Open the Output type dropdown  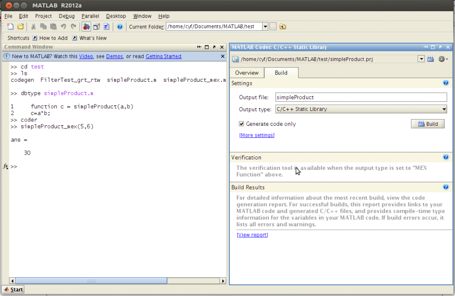[444, 109]
